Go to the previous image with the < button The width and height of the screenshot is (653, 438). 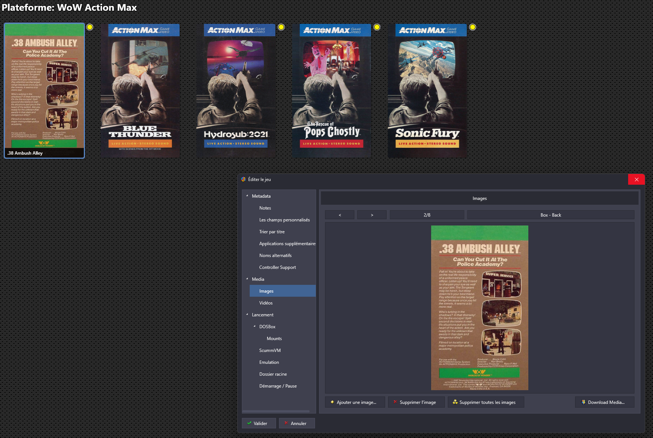[339, 215]
